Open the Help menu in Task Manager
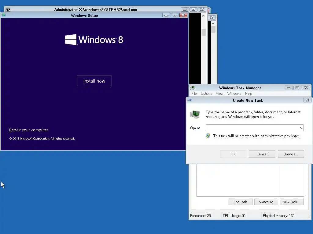Screen dimensions: 313x234 tap(249, 94)
